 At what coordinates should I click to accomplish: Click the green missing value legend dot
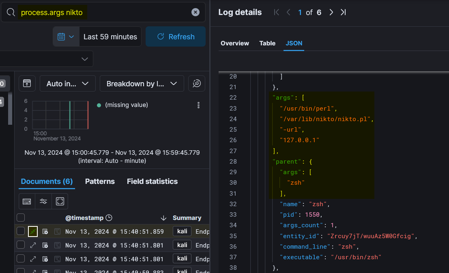tap(99, 105)
